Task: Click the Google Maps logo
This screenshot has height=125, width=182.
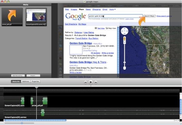Action: point(76,17)
